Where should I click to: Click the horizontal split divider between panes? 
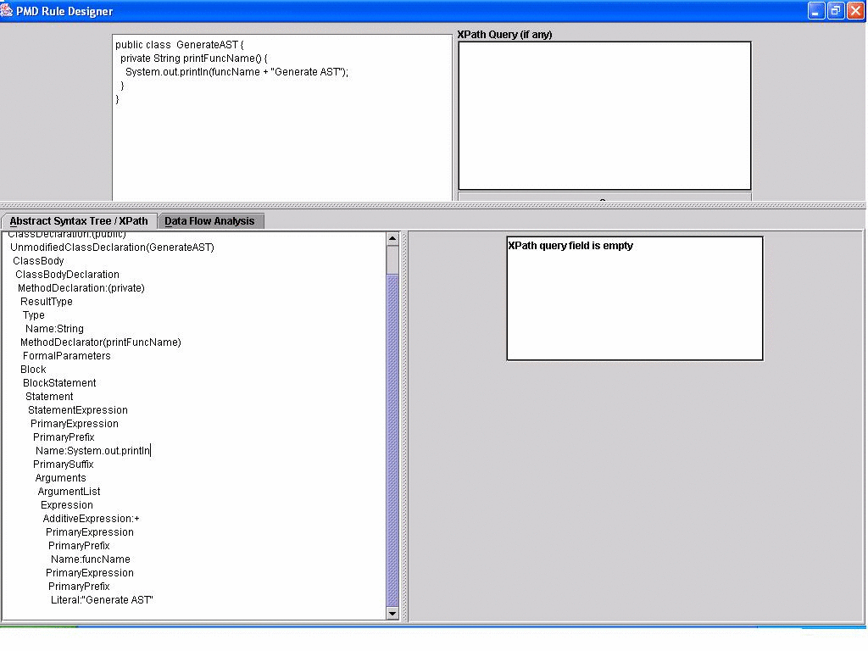[432, 205]
